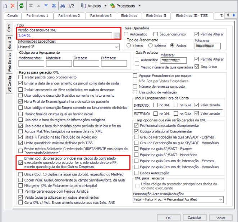
Task: Go to next record down arrow
Action: tap(46, 6)
